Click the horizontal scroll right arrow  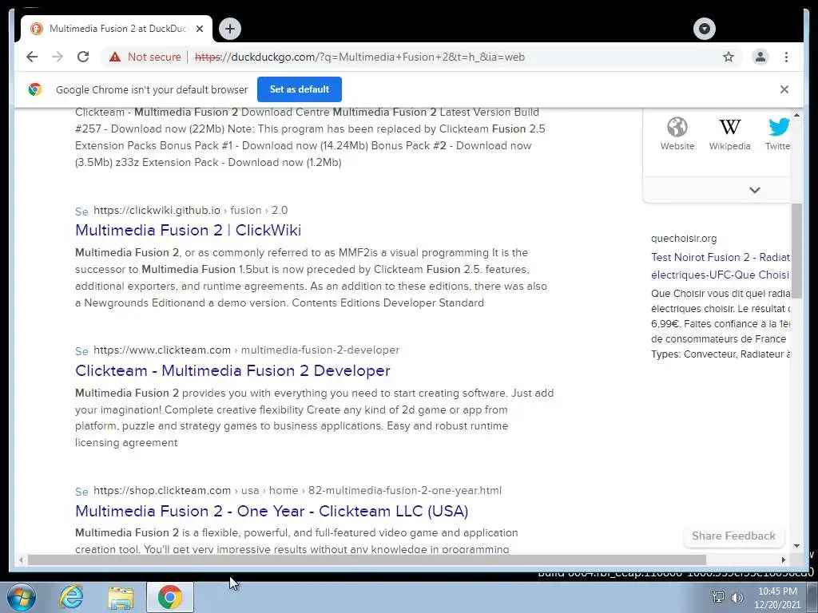click(783, 560)
